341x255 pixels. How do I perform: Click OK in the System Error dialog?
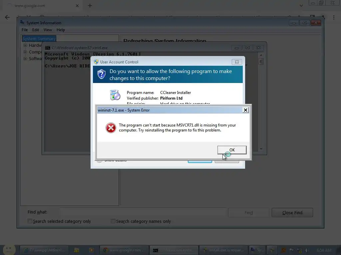[x=232, y=150]
